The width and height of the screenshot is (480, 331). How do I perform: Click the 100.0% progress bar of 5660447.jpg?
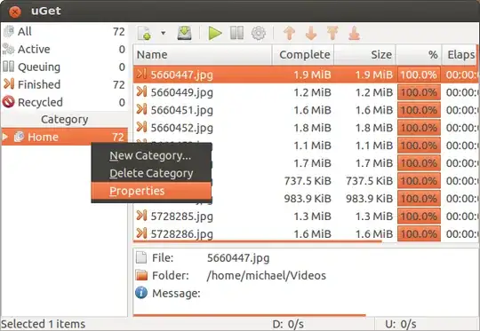click(419, 75)
